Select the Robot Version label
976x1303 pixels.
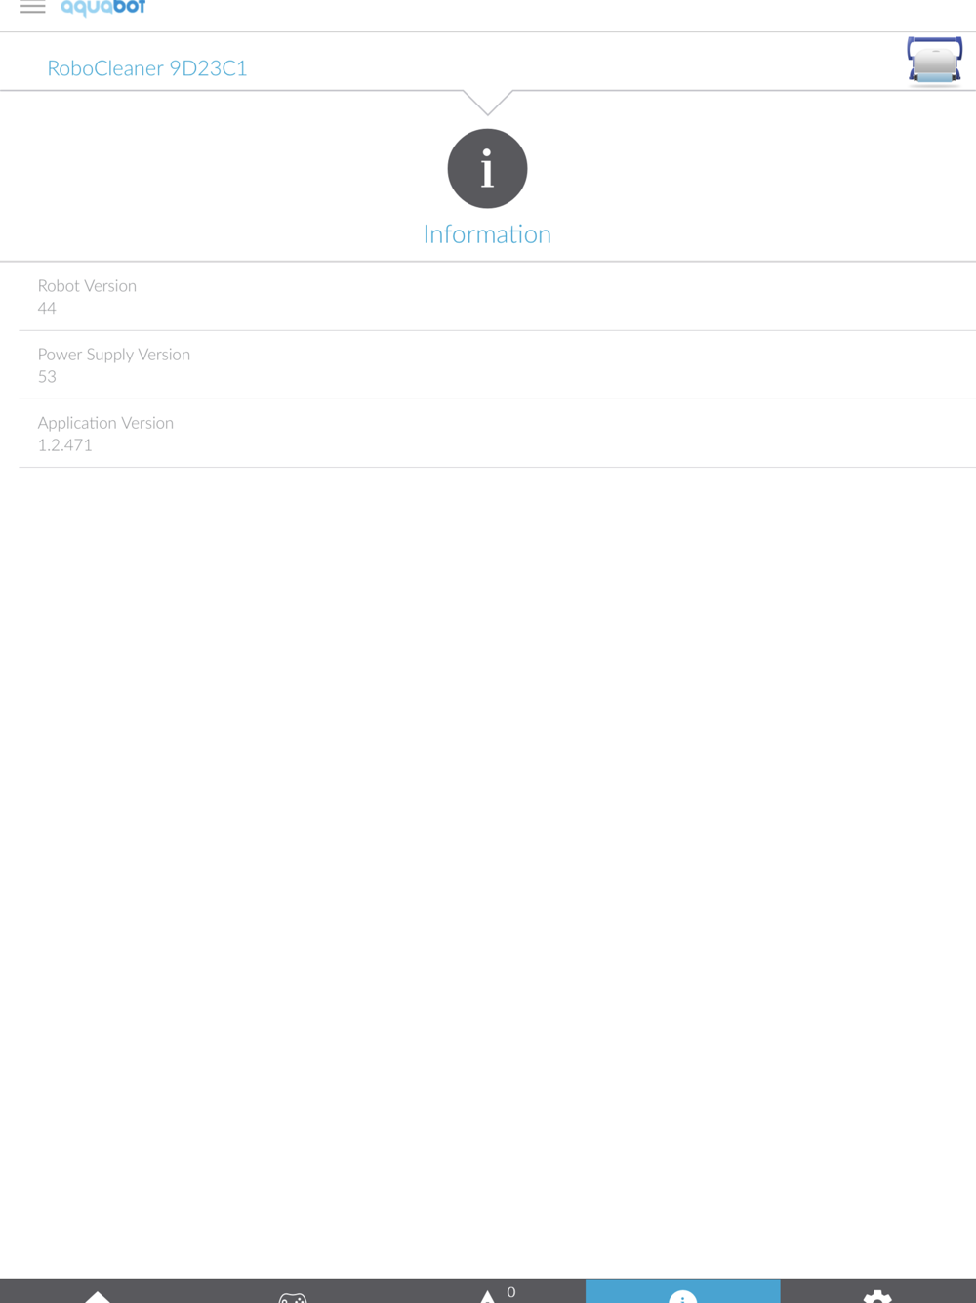(87, 286)
